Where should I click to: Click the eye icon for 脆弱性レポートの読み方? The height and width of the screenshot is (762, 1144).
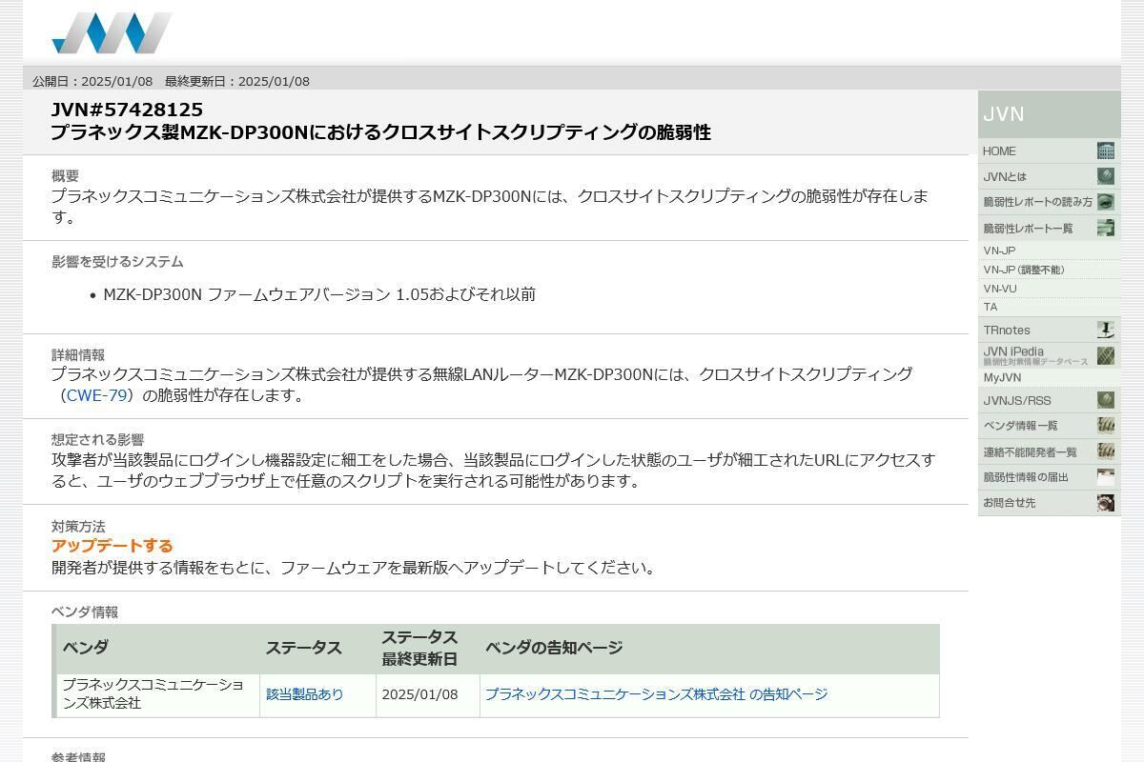[1106, 202]
